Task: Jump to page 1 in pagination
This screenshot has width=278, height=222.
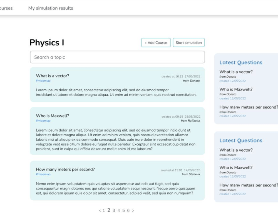Action: click(x=104, y=211)
